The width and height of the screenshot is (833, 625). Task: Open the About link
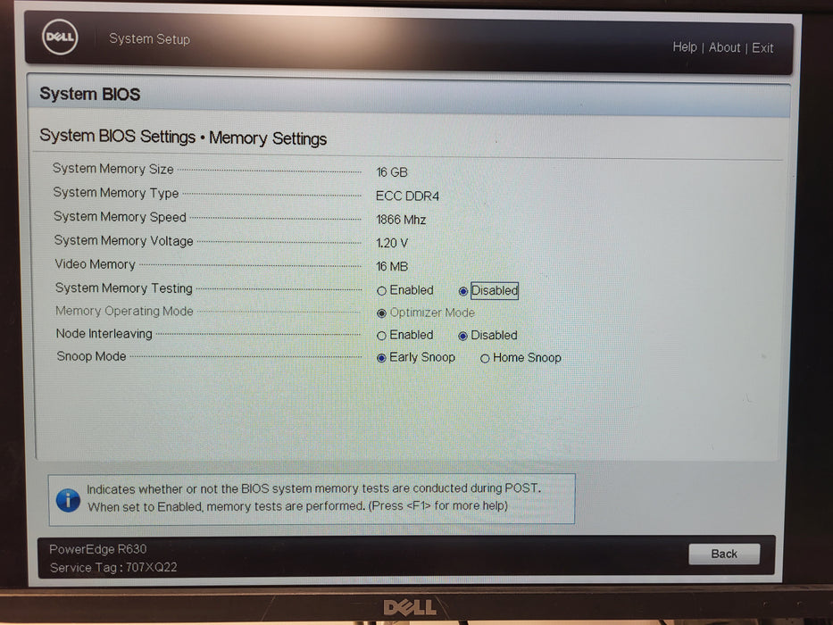click(725, 48)
